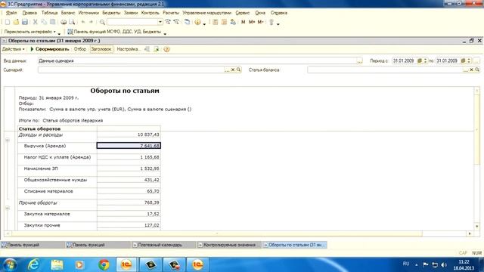Click the Copy icon in main toolbar
Viewport: 484px width, 272px height.
(x=44, y=22)
